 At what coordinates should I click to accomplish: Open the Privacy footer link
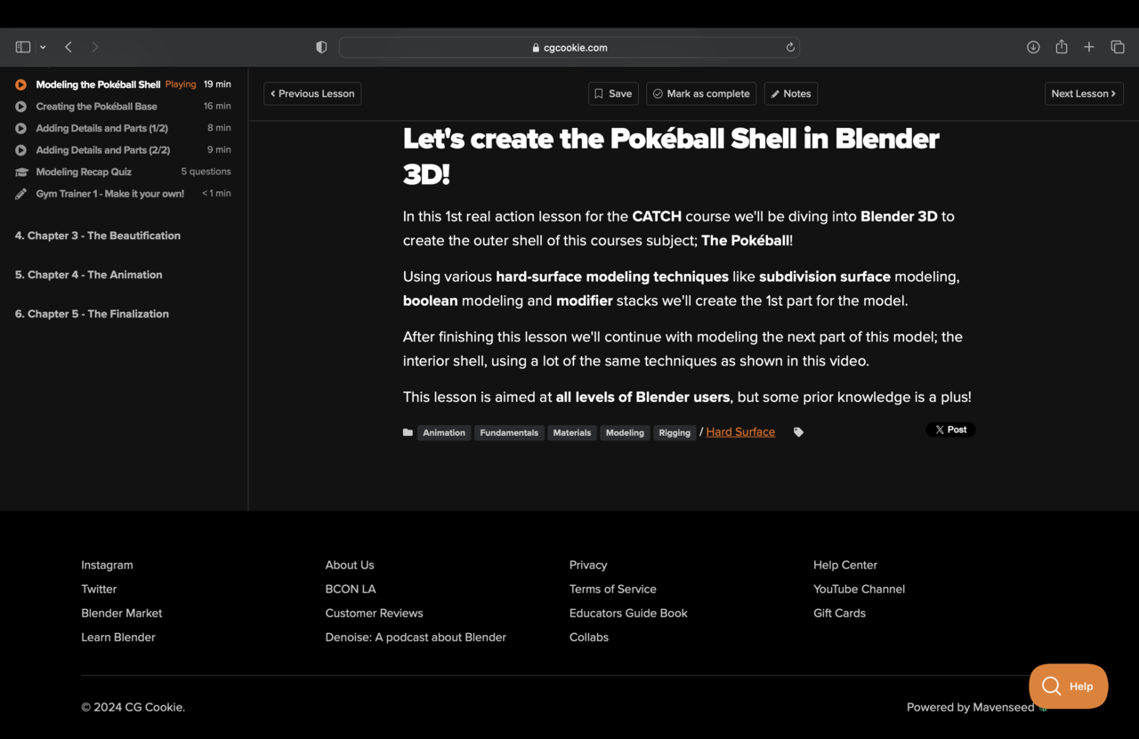click(x=588, y=565)
